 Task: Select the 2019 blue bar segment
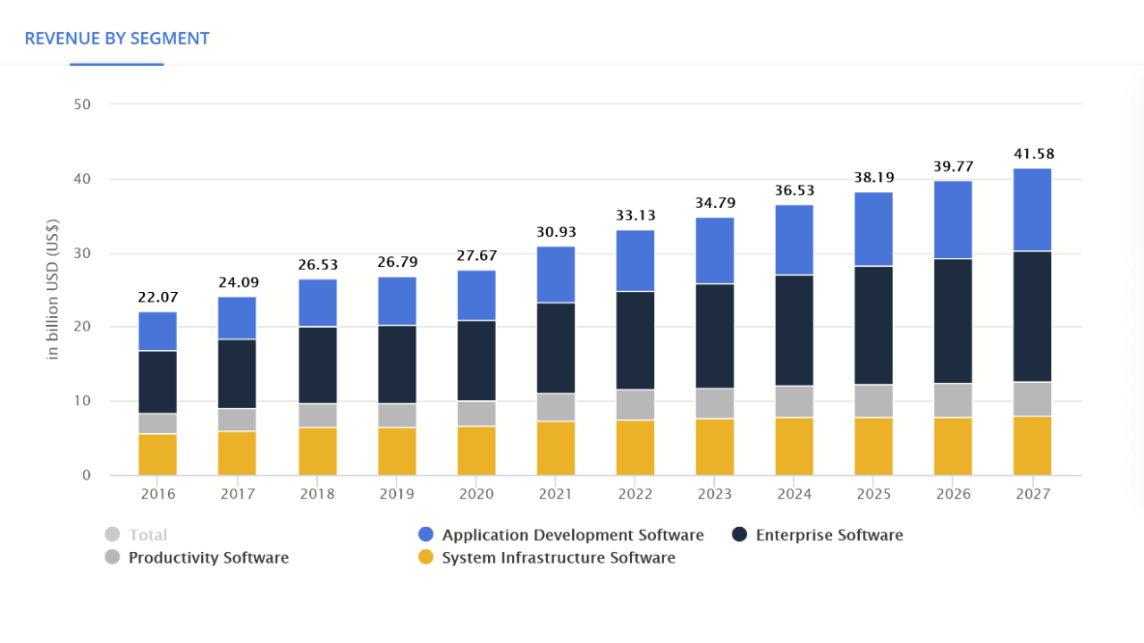397,301
